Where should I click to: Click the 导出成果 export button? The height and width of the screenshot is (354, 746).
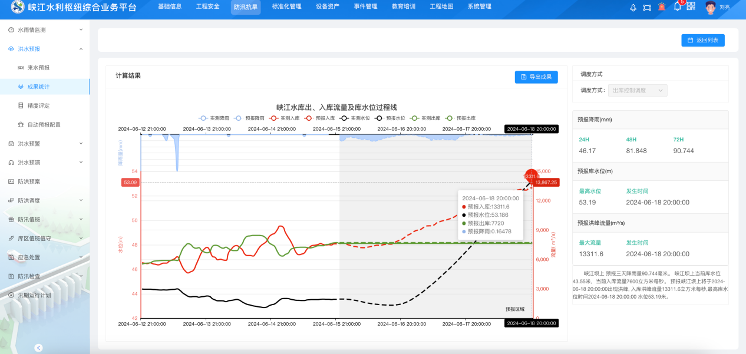(x=536, y=77)
